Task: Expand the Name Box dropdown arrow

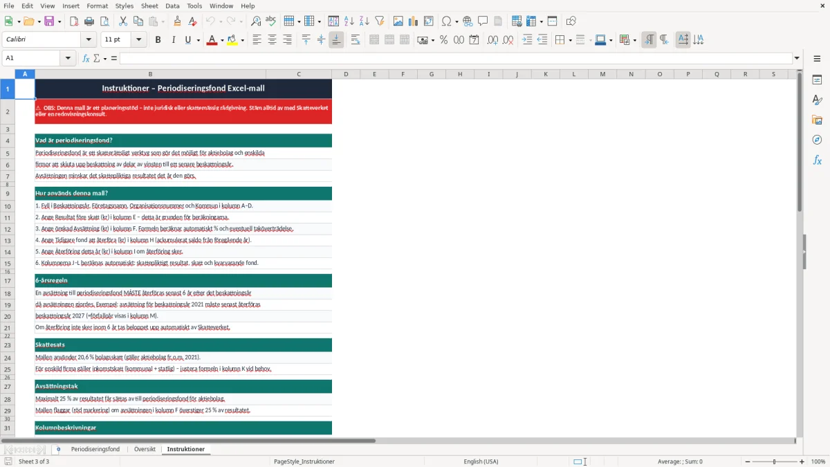Action: click(68, 58)
